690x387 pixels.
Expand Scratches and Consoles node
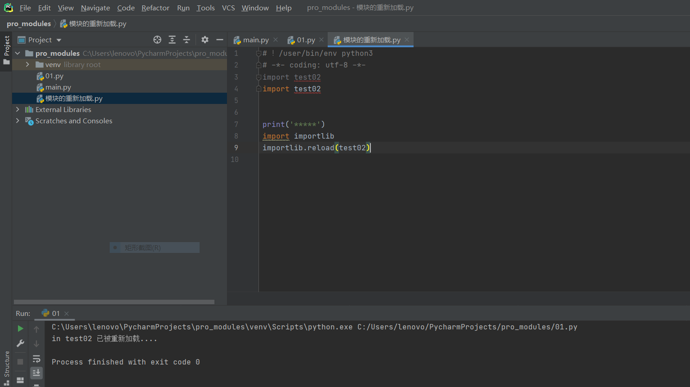click(18, 121)
